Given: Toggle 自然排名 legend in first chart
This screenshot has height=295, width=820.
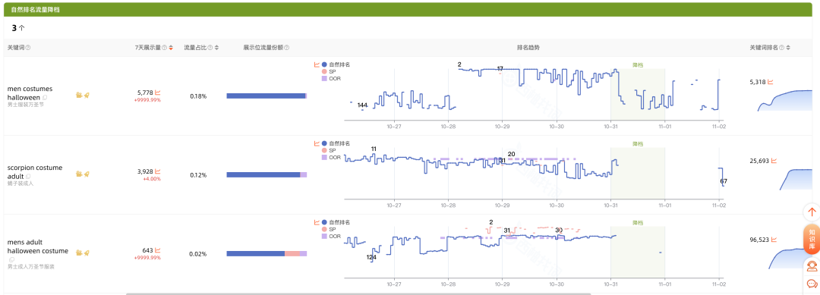Looking at the screenshot, I should click(x=336, y=64).
